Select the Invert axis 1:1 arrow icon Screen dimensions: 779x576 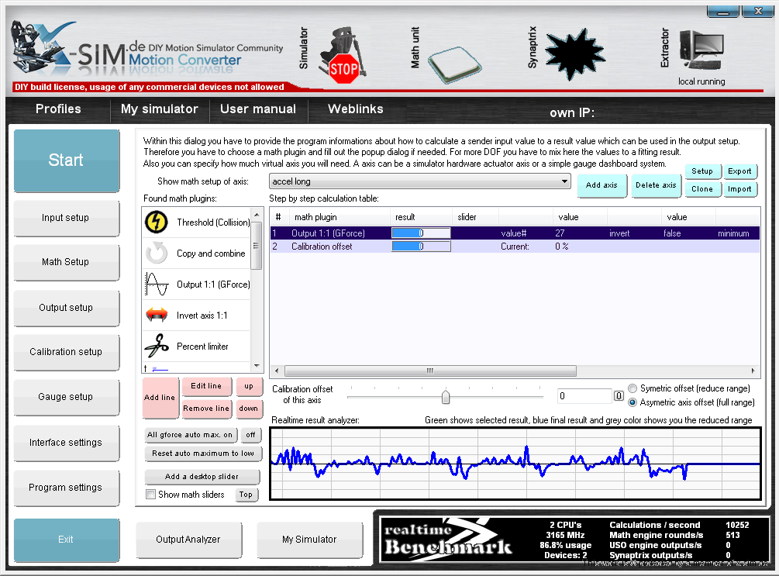tap(157, 316)
